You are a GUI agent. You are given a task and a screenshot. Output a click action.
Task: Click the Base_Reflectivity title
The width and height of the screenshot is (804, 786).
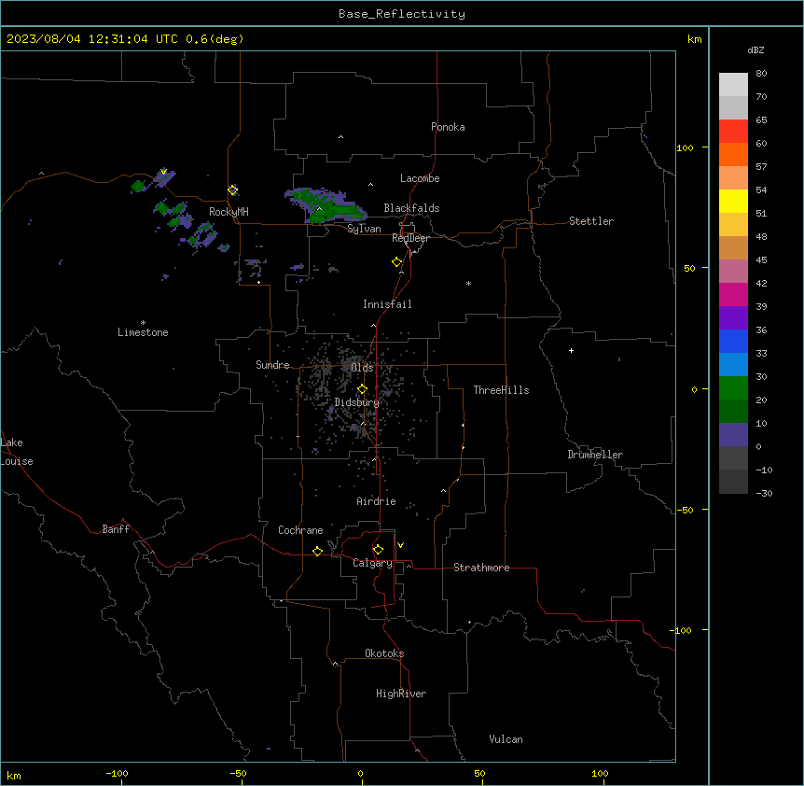(x=402, y=14)
